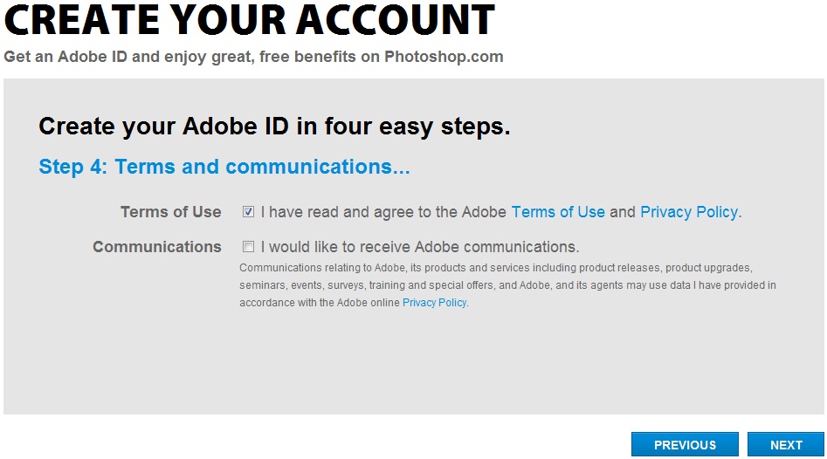
Task: Click 'Create your Adobe ID in four easy steps' heading
Action: click(x=274, y=127)
